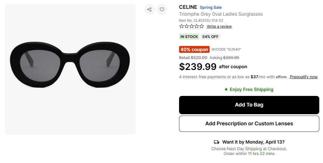Screen dimensions: 323x163
Task: Click the share icon
Action: 149,9
